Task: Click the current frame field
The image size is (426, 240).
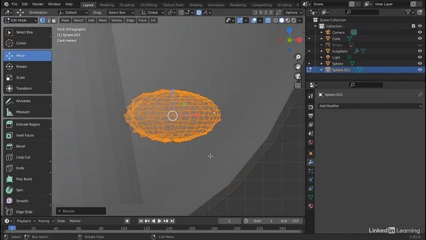Action: [x=229, y=221]
